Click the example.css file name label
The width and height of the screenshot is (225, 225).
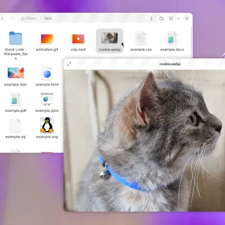pos(141,49)
